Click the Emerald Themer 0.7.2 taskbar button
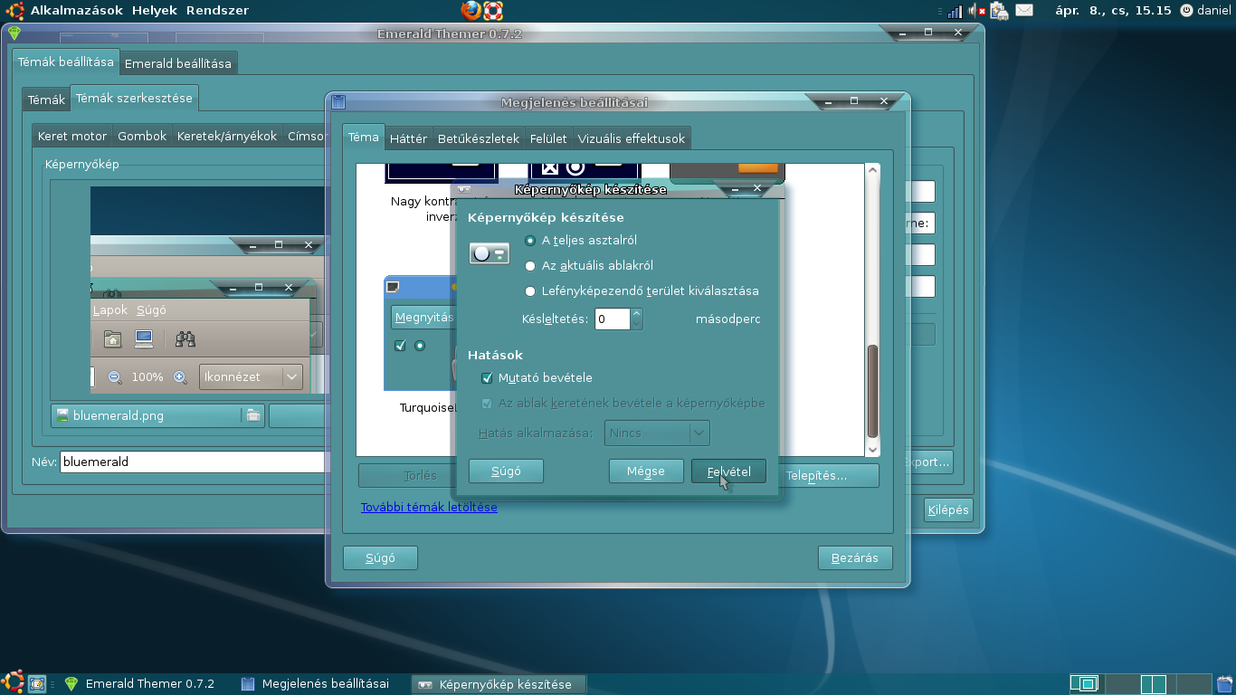This screenshot has height=695, width=1236. click(x=140, y=684)
